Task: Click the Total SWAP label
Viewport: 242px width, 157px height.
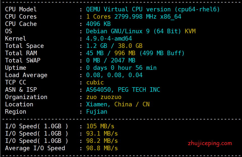Action: pyautogui.click(x=22, y=60)
